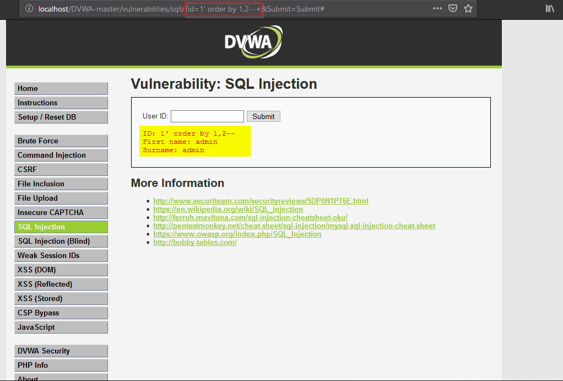Open Insecure CAPTCHA page

pyautogui.click(x=61, y=212)
